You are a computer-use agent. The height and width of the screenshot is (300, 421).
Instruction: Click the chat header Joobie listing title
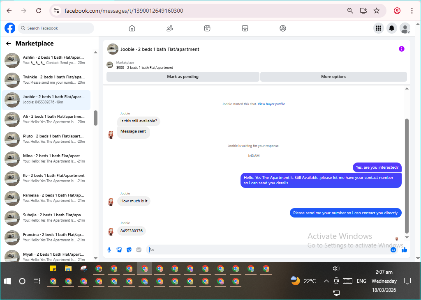(x=160, y=49)
